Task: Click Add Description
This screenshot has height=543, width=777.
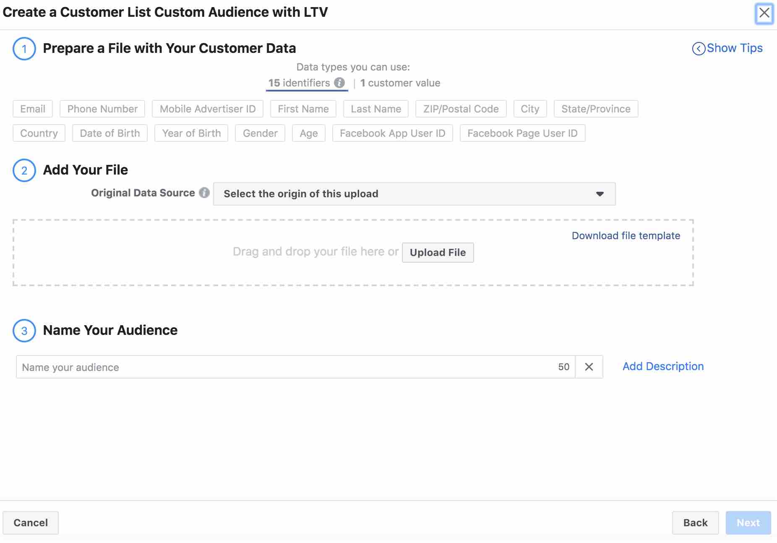Action: [662, 366]
